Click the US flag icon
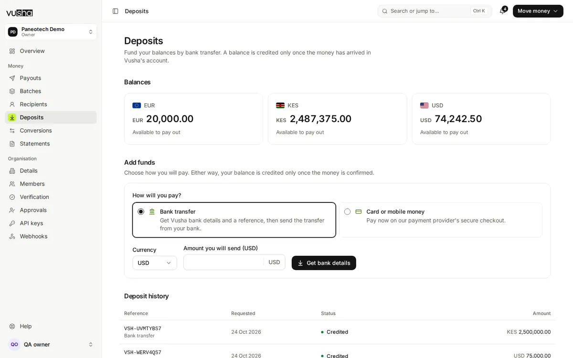 pos(424,105)
